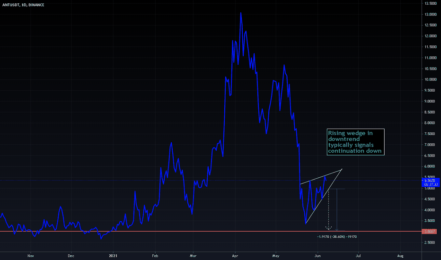Click the Apr label on time axis
The height and width of the screenshot is (260, 441).
[235, 256]
